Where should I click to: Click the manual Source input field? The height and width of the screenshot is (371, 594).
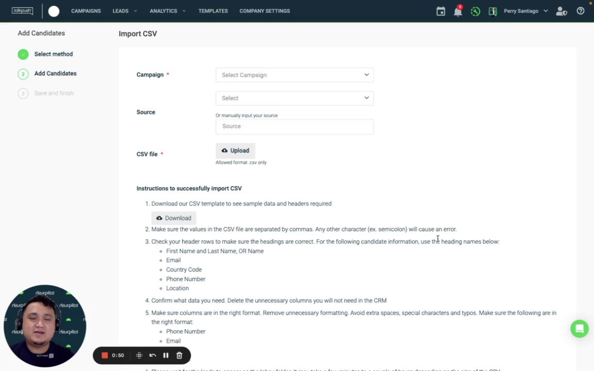(294, 126)
